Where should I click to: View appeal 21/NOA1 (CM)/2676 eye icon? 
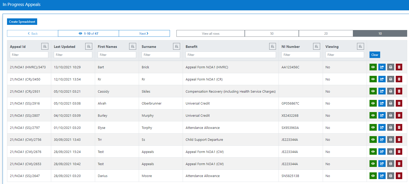point(373,152)
